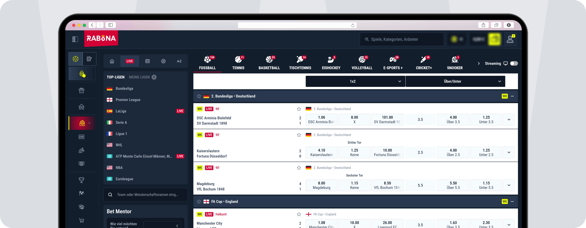
Task: Star the Kaiserslautern vs Fortuna Düsseldorf match
Action: point(299,135)
